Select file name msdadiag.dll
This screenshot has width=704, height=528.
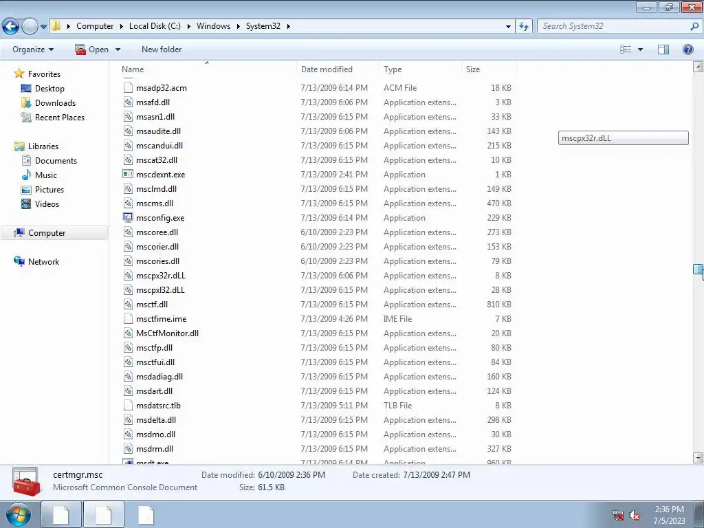(159, 377)
